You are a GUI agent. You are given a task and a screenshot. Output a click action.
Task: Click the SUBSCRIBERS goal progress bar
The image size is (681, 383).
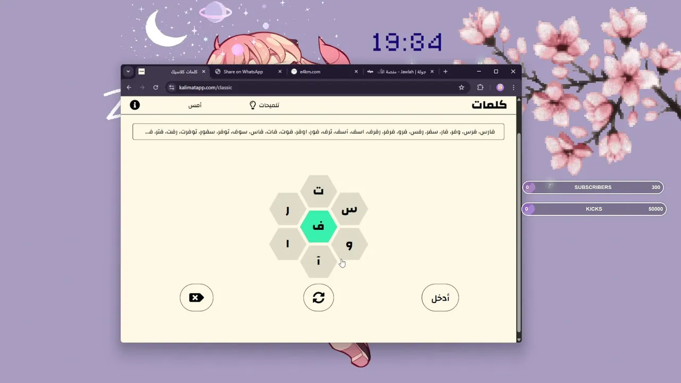click(x=593, y=187)
